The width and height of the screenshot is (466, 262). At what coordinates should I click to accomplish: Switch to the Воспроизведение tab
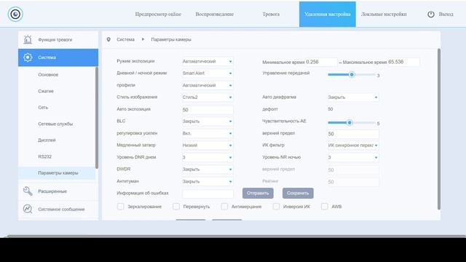[x=214, y=14]
